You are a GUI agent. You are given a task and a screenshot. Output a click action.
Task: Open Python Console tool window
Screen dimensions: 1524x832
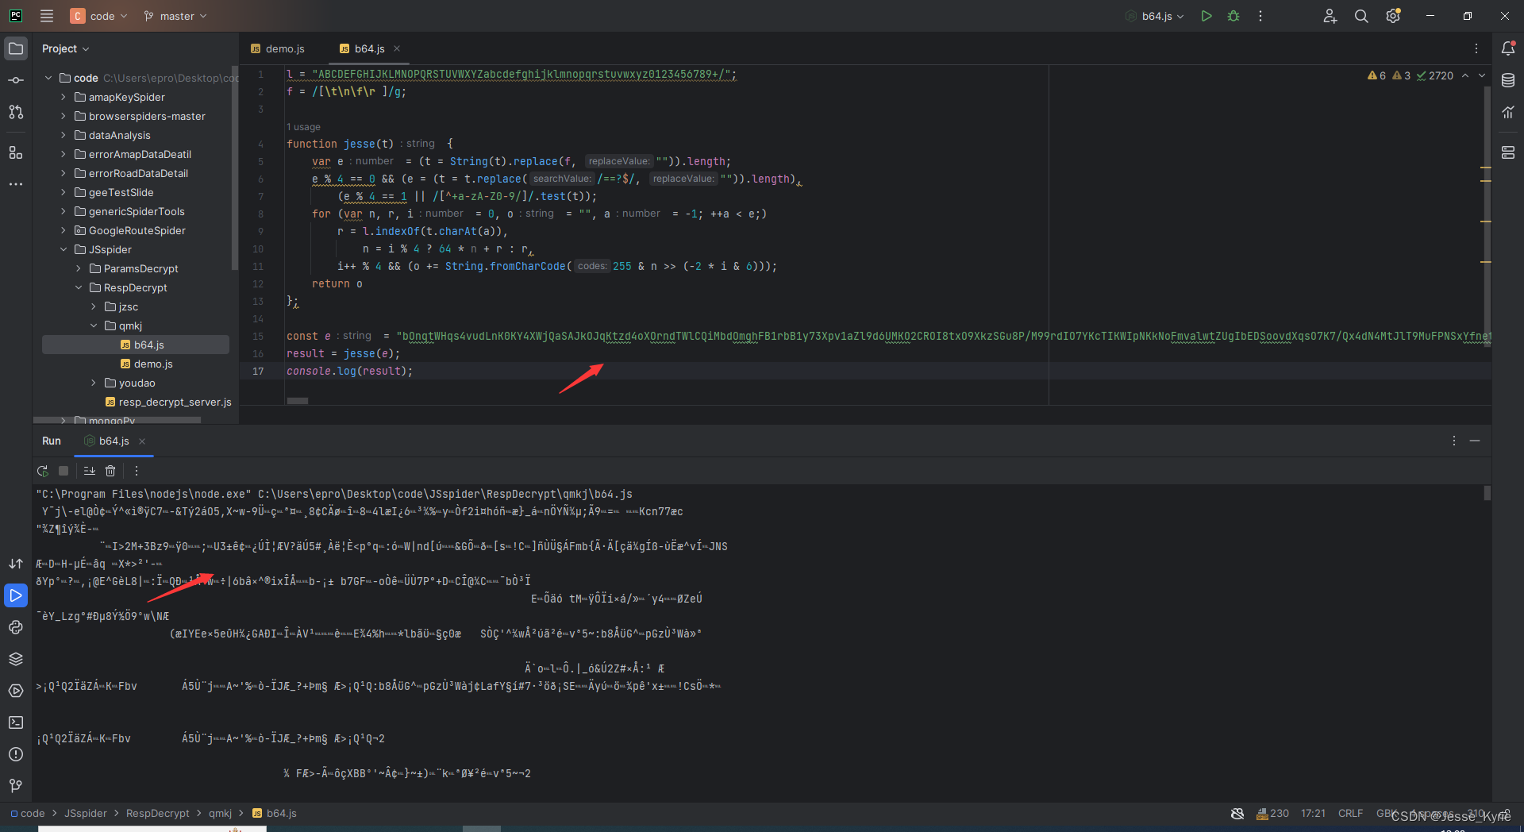point(16,627)
